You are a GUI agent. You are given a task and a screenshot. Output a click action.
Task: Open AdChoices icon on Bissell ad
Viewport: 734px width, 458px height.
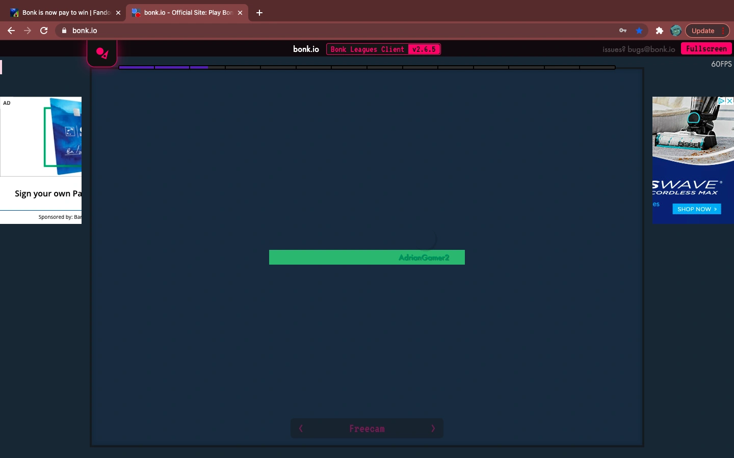coord(722,101)
